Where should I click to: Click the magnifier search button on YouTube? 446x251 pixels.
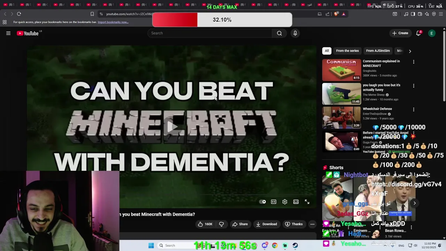pyautogui.click(x=279, y=33)
